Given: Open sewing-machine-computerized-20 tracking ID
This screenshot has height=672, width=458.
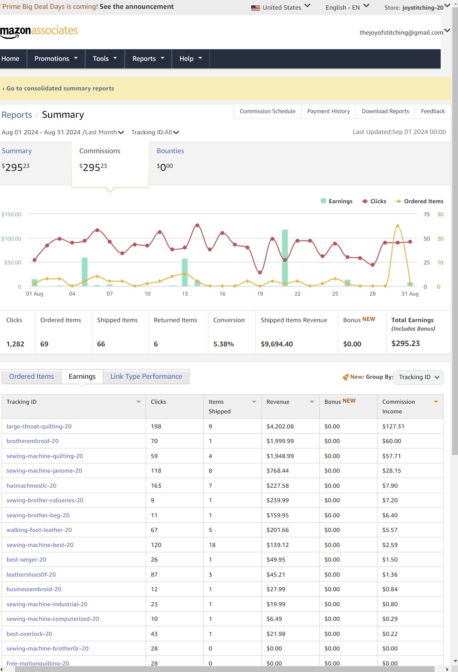Looking at the screenshot, I should click(53, 619).
